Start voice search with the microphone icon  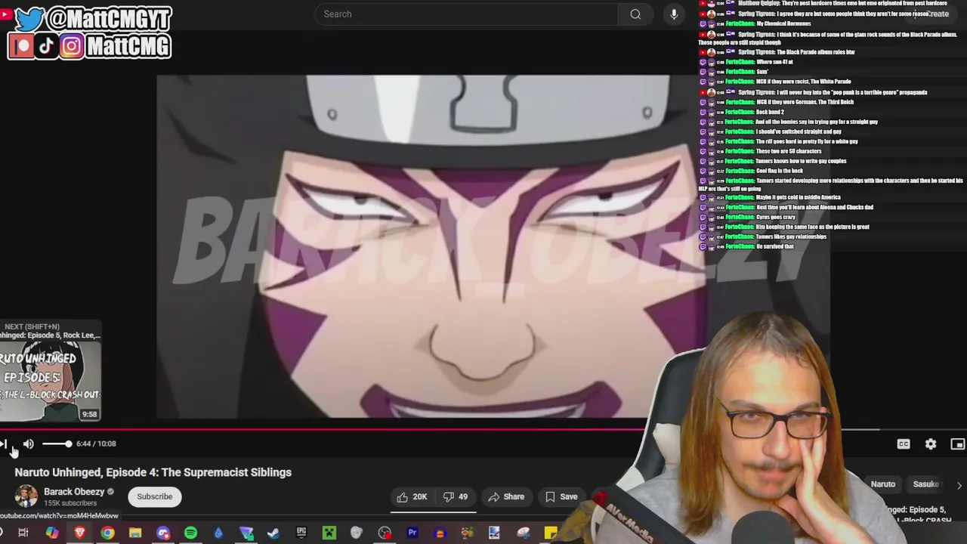(674, 14)
